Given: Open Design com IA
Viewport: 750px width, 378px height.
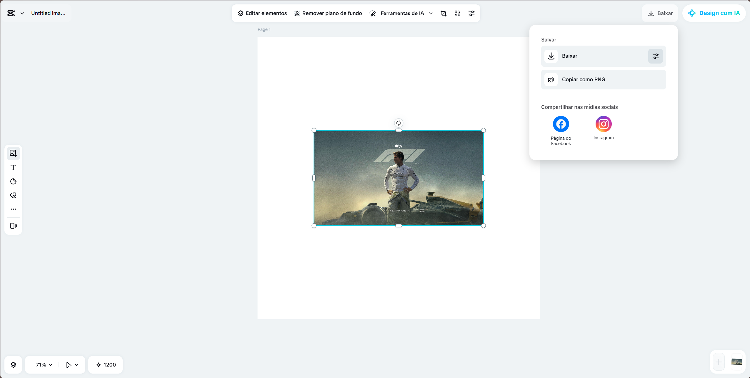Looking at the screenshot, I should (x=714, y=13).
